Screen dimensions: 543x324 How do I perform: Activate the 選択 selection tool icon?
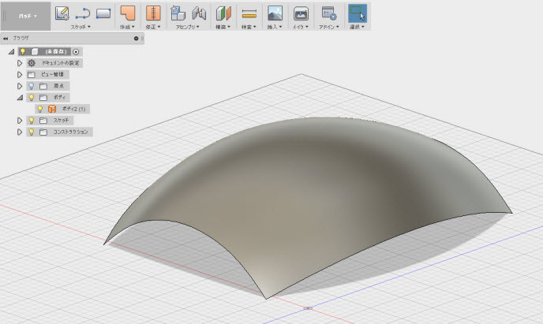pos(358,13)
